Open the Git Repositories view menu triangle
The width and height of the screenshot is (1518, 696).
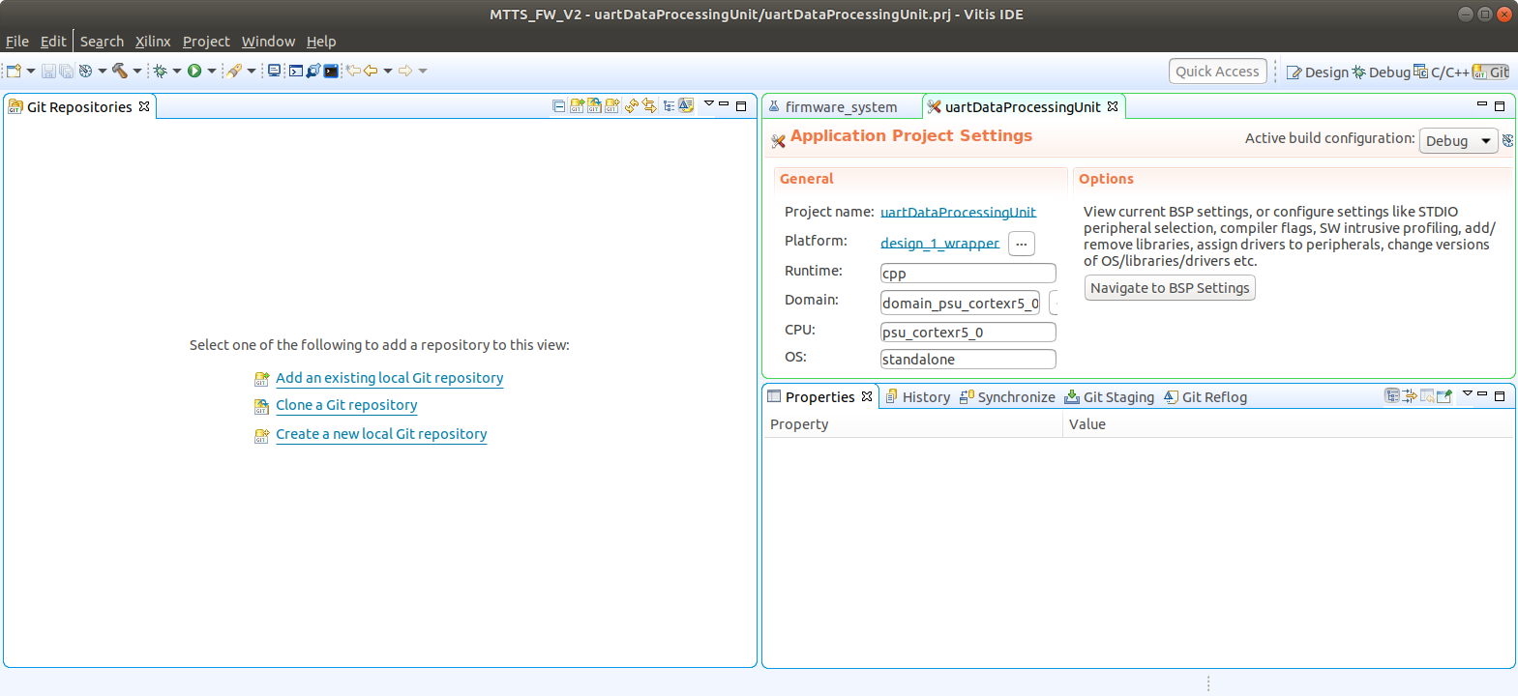(x=708, y=104)
